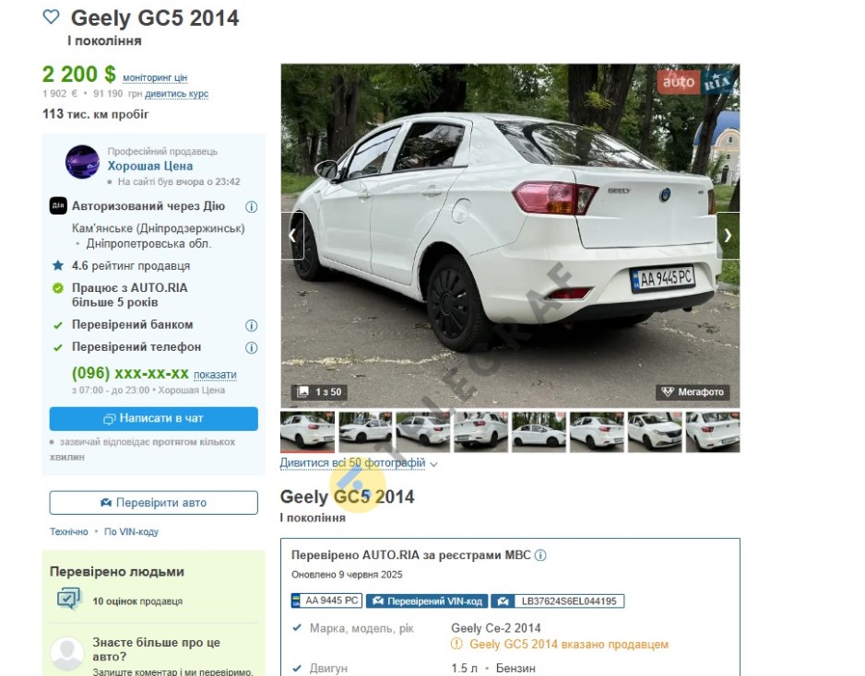Open дивитись курс exchange rate link
865x676 pixels.
pos(176,94)
